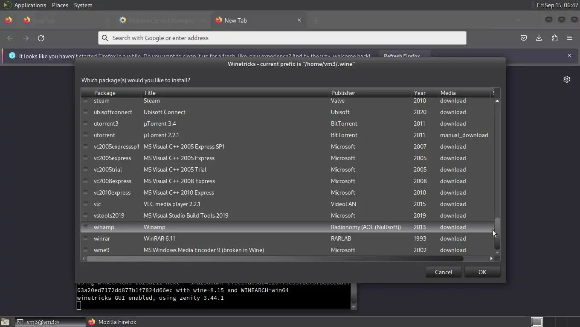Image resolution: width=580 pixels, height=327 pixels.
Task: Check the vlc package checkbox
Action: coord(86,204)
